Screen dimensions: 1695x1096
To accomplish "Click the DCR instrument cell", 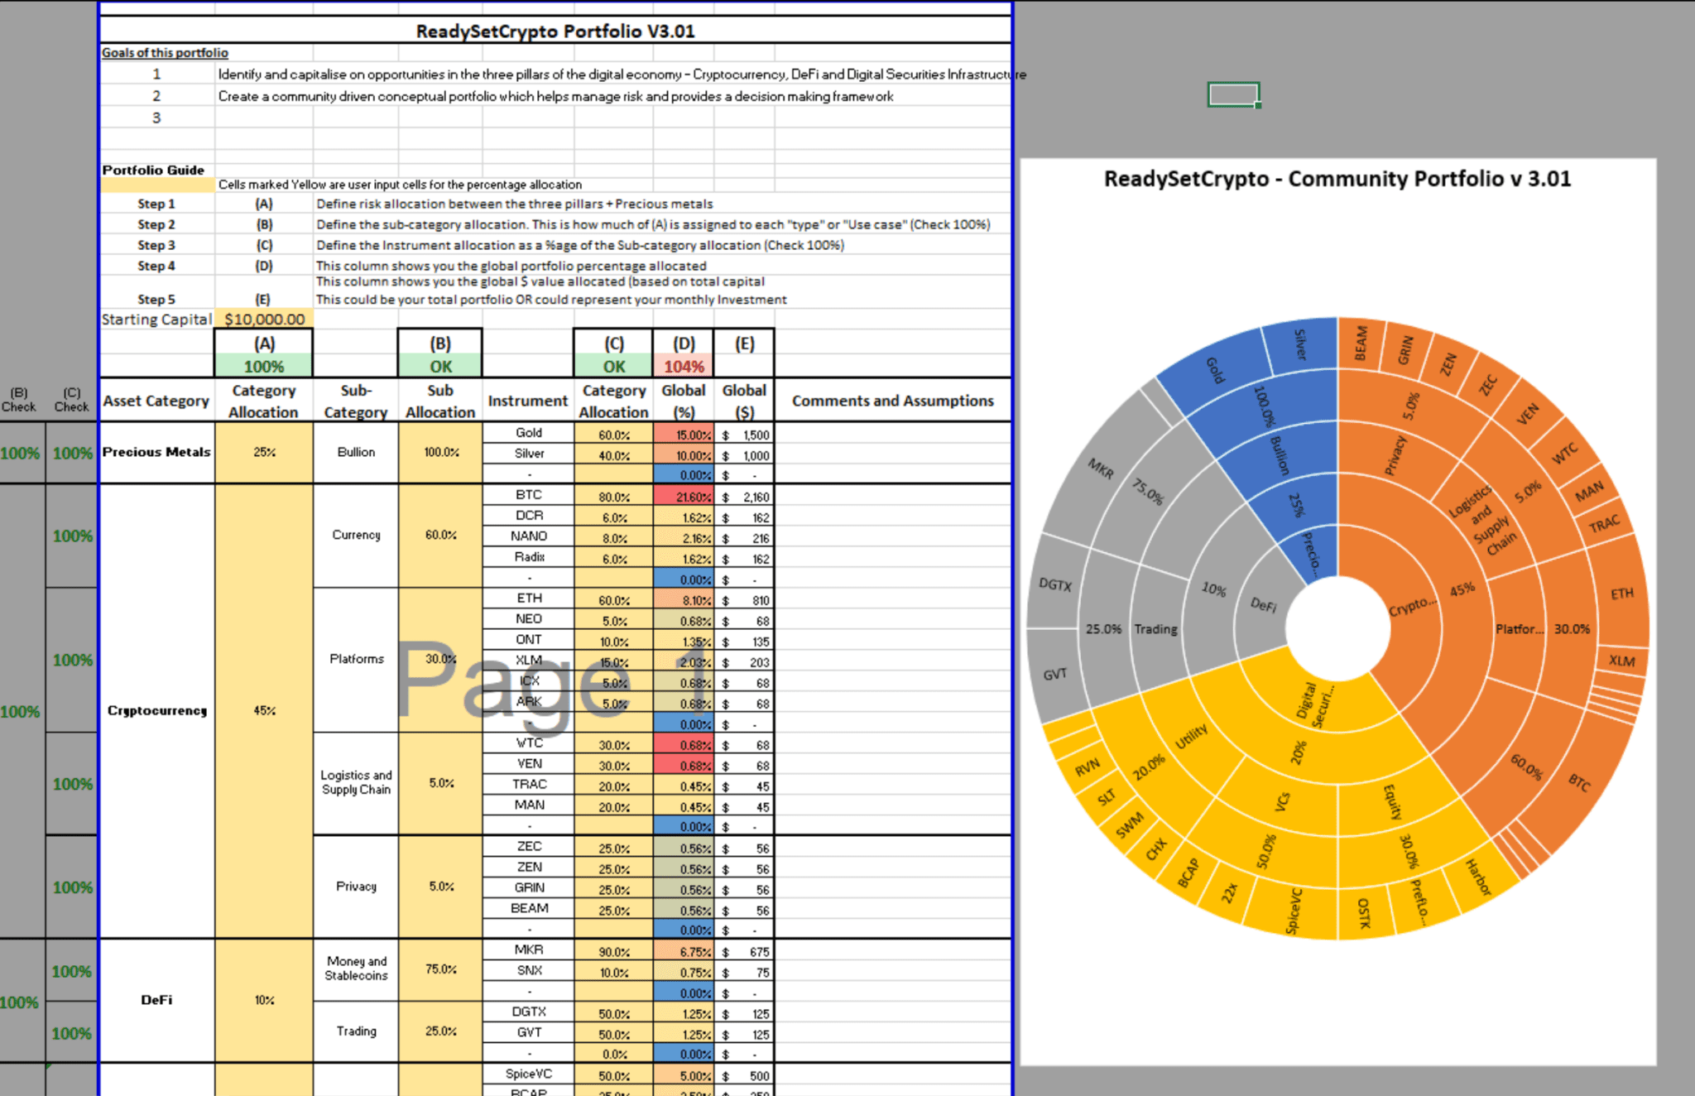I will 528,516.
